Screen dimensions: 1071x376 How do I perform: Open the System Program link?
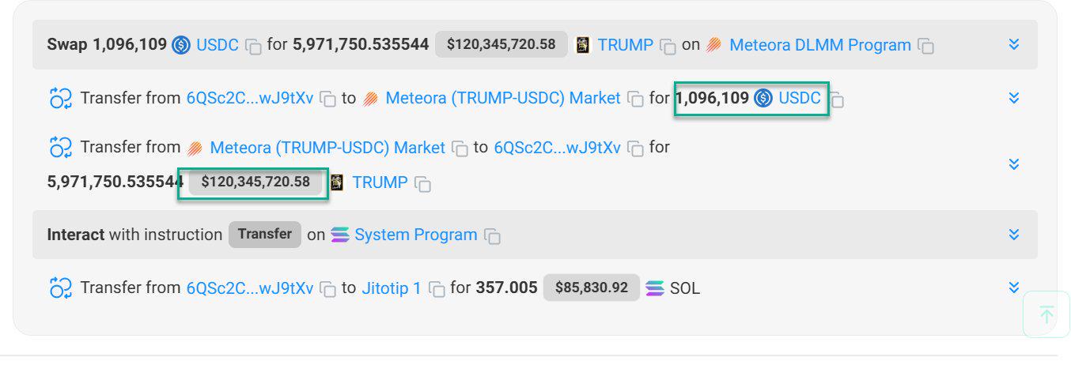[415, 235]
